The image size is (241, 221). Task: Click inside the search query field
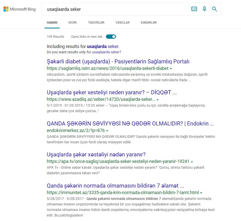click(101, 9)
